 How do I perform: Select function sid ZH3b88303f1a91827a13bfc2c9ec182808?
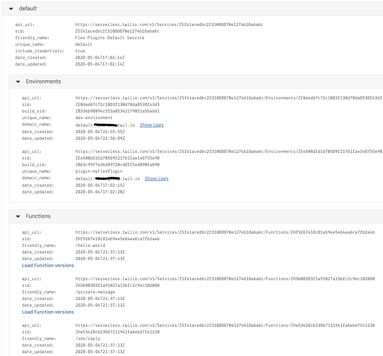point(117,286)
